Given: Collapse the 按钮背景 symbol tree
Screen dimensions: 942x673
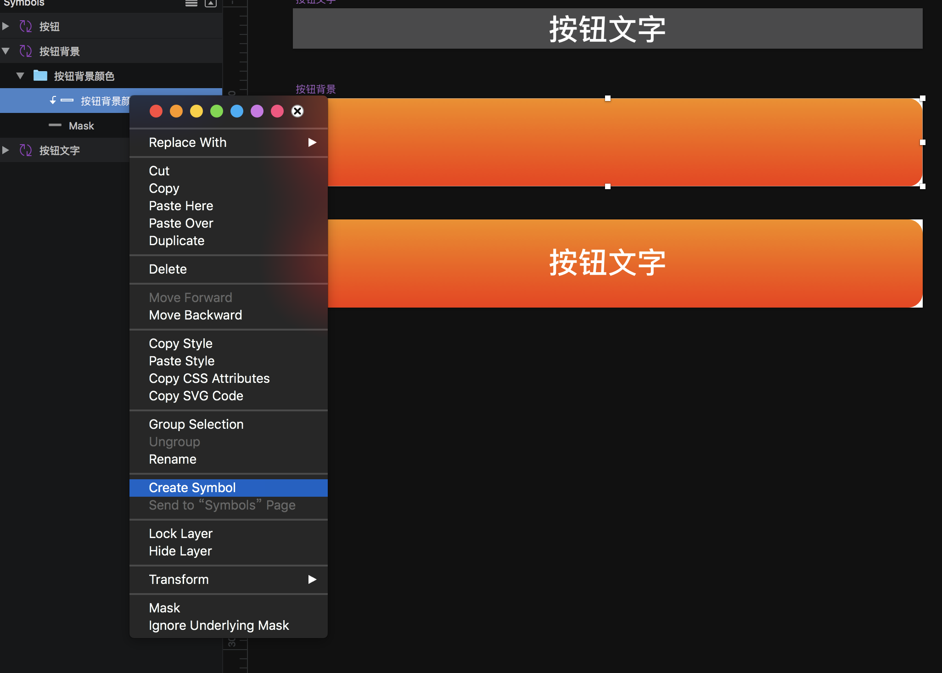Looking at the screenshot, I should tap(6, 51).
